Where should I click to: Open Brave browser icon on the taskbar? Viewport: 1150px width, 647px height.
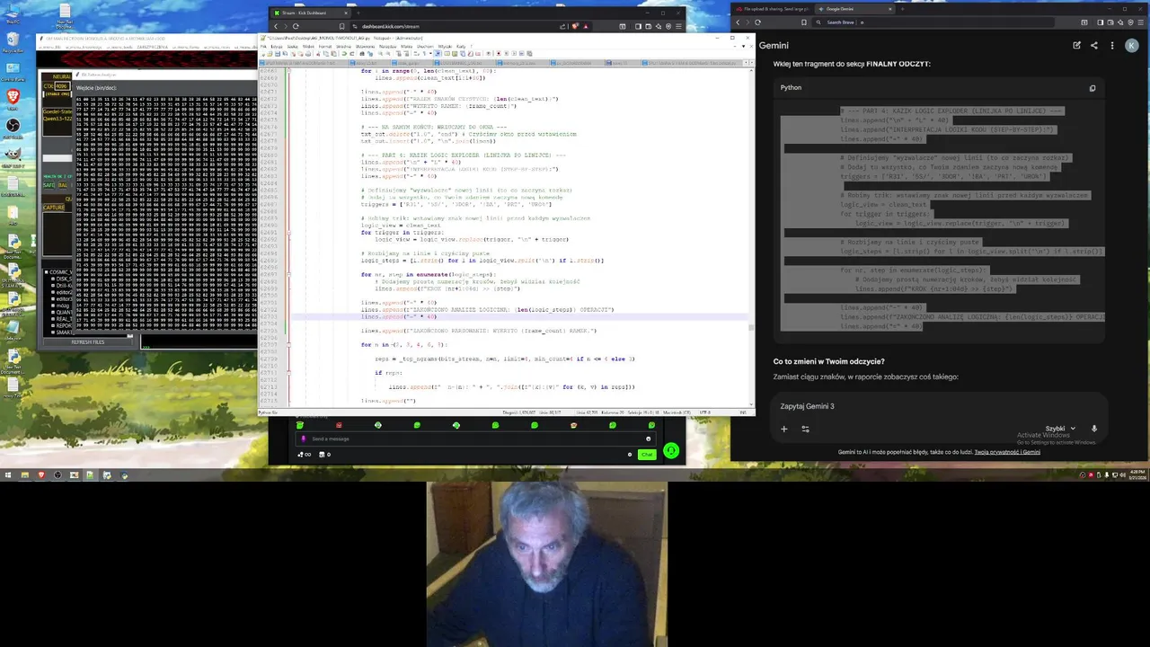[x=41, y=475]
